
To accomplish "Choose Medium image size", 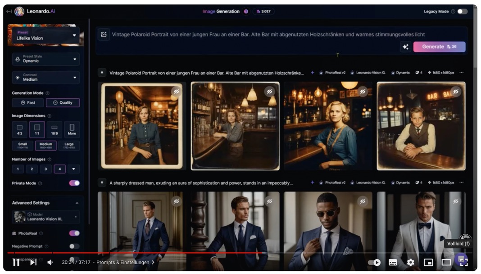I will click(45, 146).
